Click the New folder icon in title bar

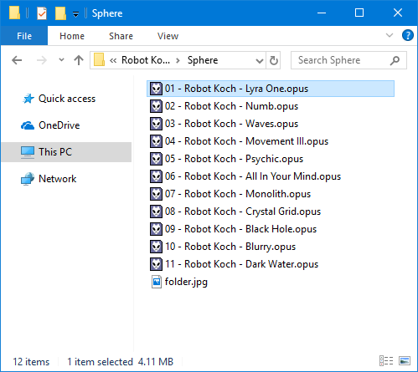tap(60, 13)
